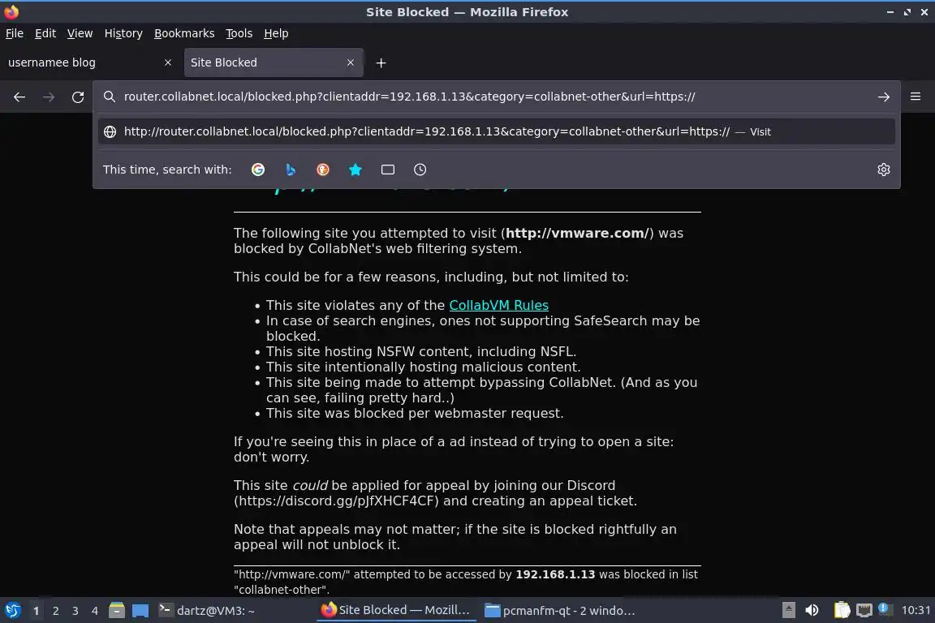
Task: Click the Go arrow in address bar
Action: coord(884,97)
